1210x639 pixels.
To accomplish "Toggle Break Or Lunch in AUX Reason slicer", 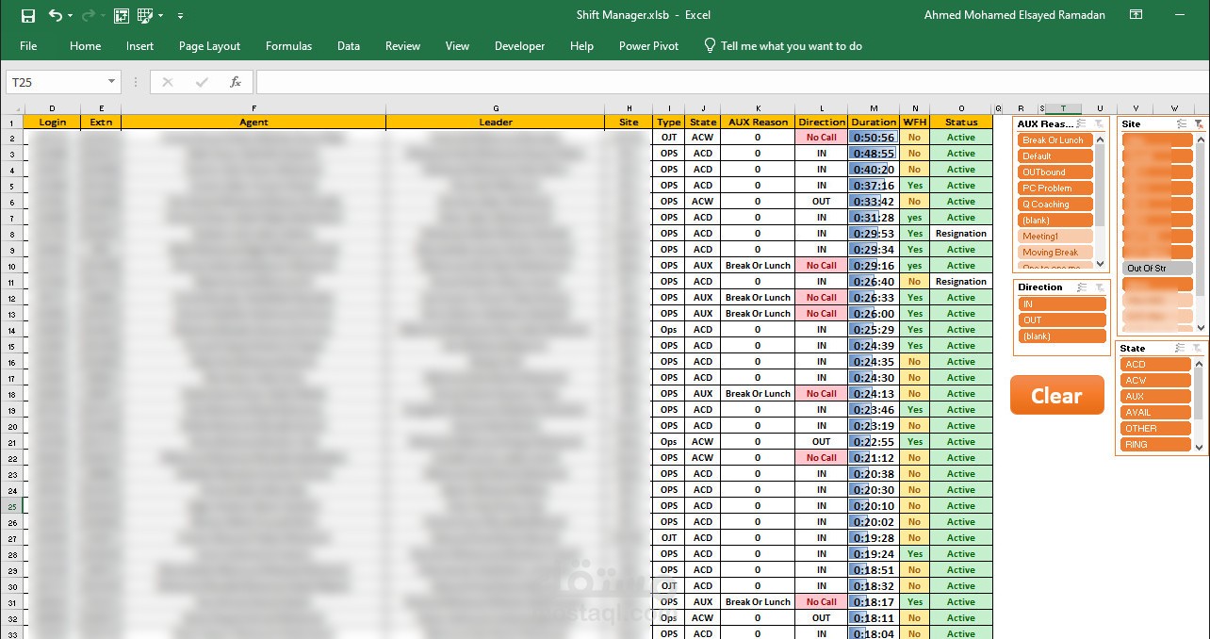I will 1055,140.
